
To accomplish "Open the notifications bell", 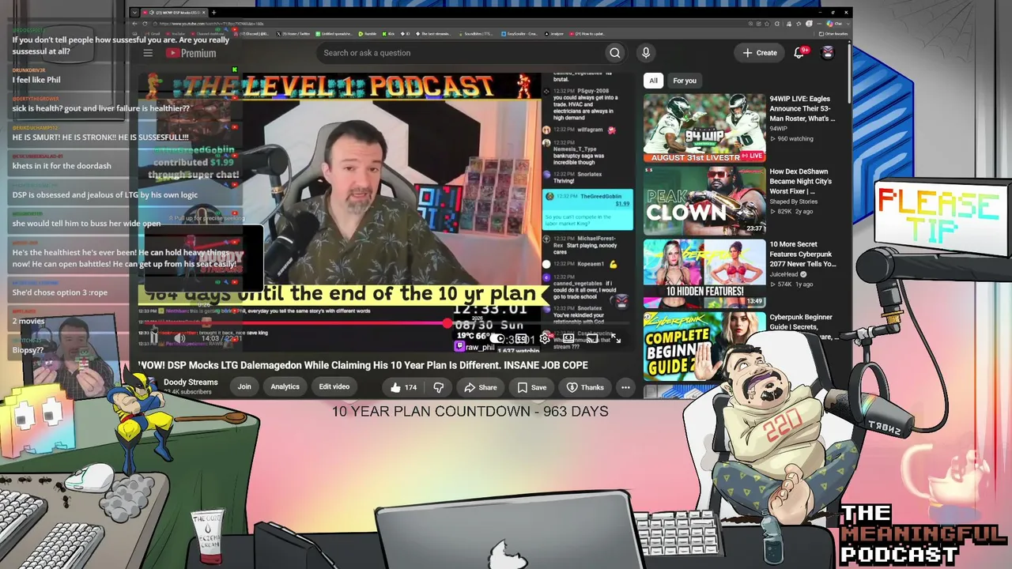I will coord(799,52).
